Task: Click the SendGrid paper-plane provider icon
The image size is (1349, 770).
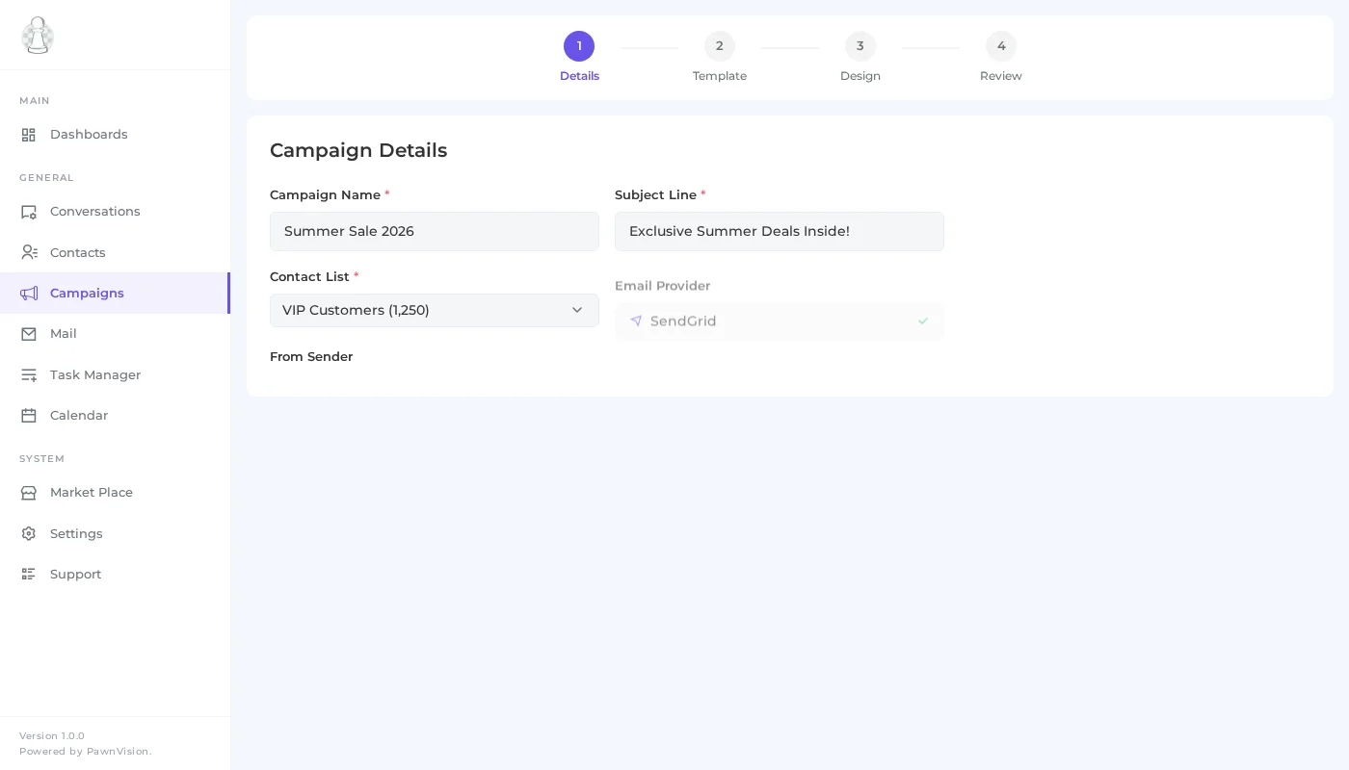Action: pyautogui.click(x=637, y=321)
